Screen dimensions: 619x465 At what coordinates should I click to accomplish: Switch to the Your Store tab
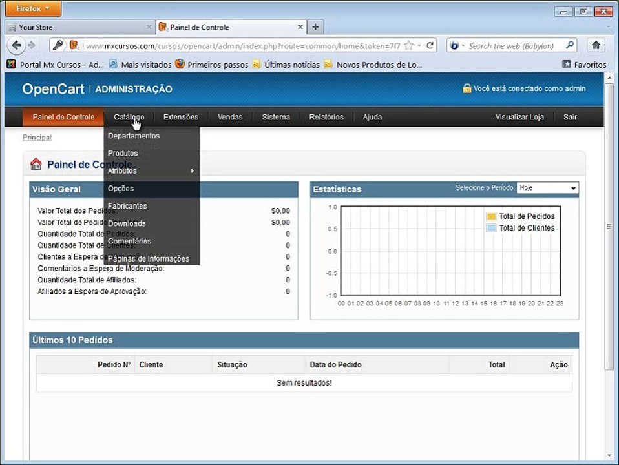click(79, 27)
